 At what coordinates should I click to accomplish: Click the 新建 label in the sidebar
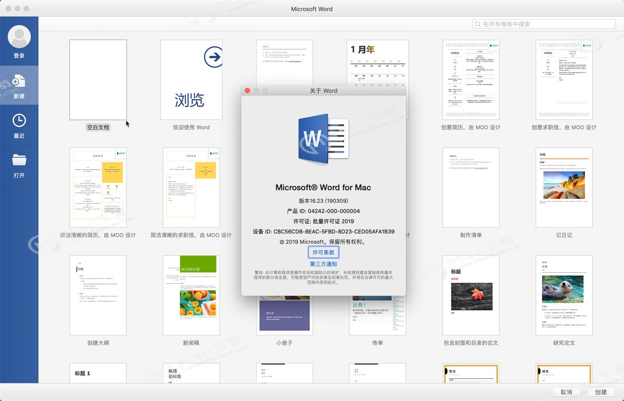tap(19, 96)
